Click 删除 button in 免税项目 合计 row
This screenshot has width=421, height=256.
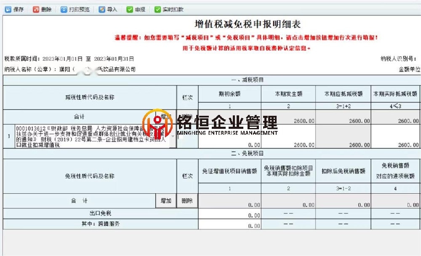point(187,201)
